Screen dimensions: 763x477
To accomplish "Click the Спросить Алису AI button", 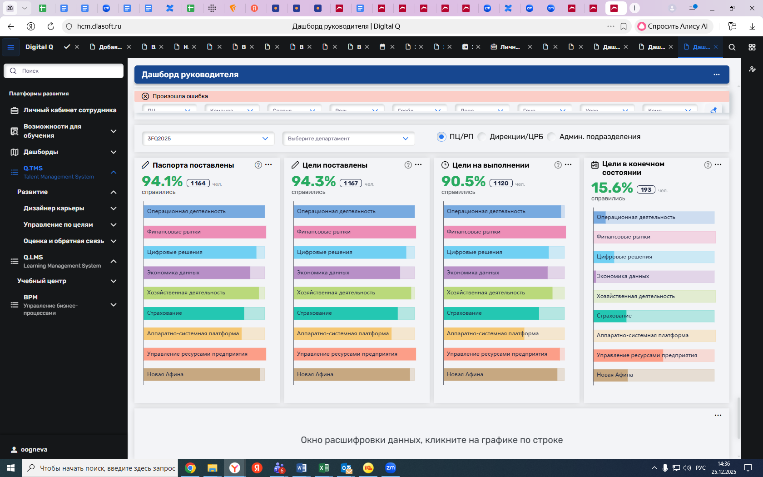I will coord(673,26).
